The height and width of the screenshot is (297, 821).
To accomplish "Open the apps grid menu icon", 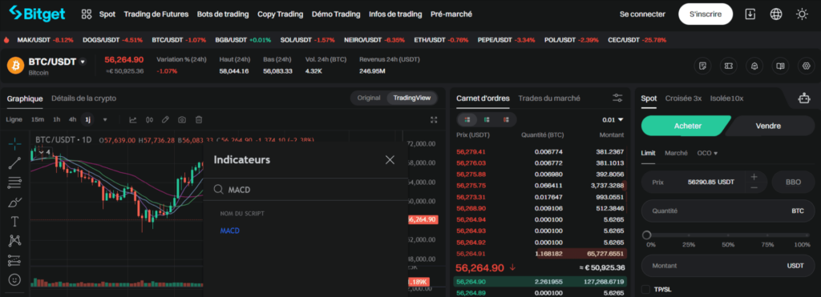I will [87, 14].
